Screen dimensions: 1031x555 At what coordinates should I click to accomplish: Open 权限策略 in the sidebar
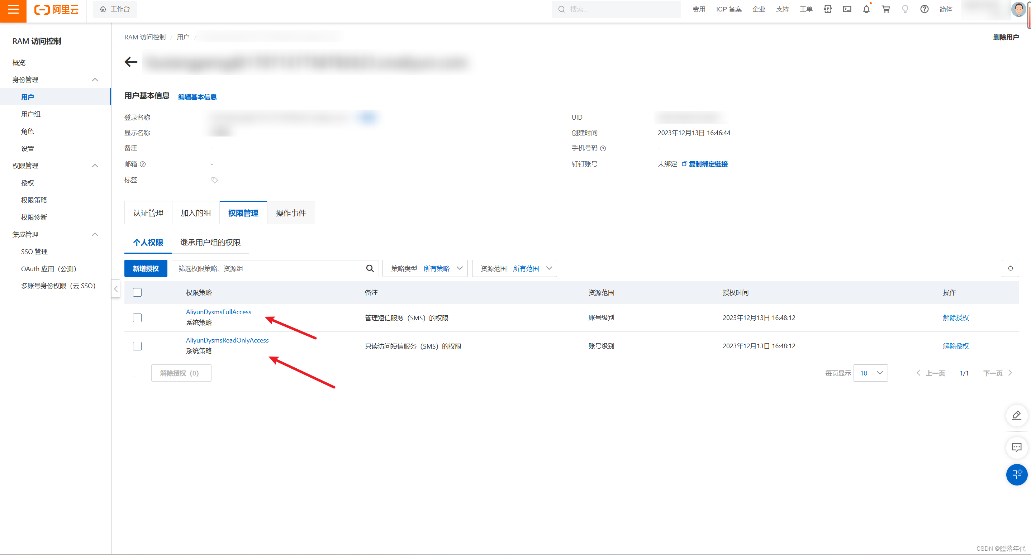(x=34, y=200)
